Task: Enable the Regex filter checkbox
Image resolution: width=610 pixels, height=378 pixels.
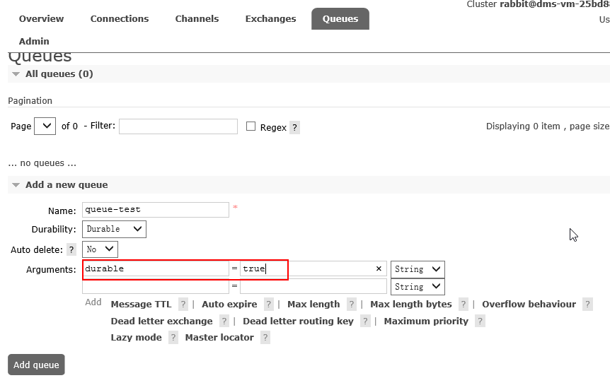Action: pos(251,126)
